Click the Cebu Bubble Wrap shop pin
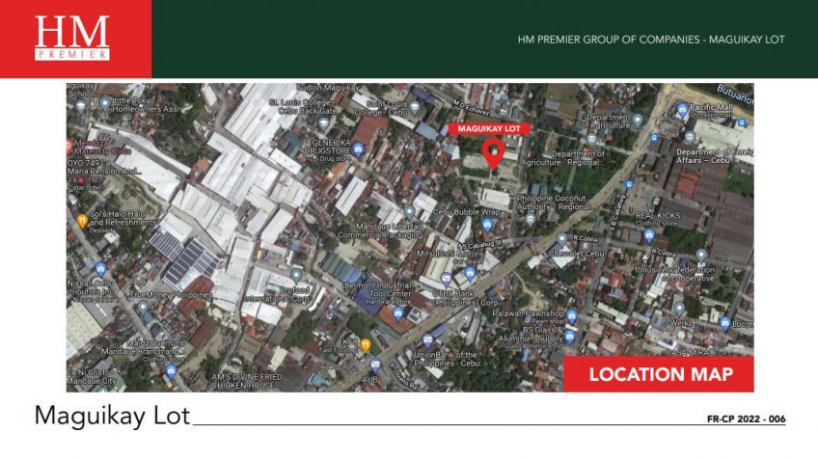This screenshot has height=460, width=818. pyautogui.click(x=487, y=225)
